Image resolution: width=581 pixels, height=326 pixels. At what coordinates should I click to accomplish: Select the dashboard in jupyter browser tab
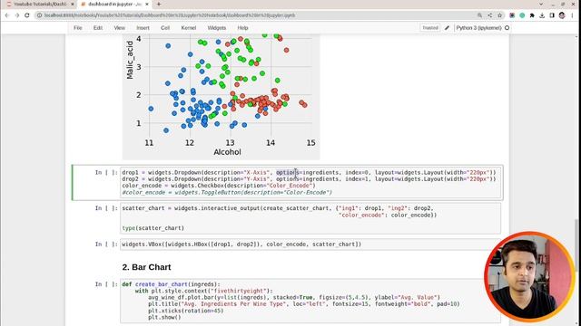[114, 4]
